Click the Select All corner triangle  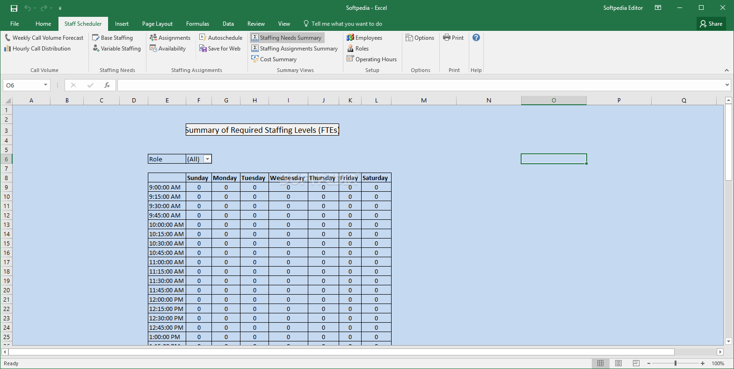(x=7, y=101)
